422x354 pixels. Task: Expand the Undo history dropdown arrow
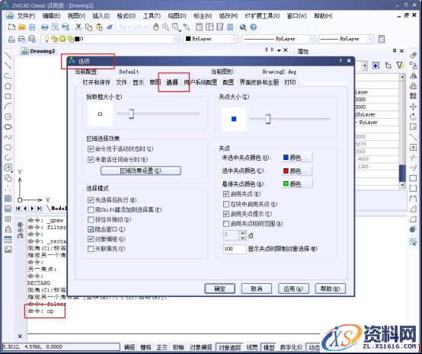click(129, 27)
